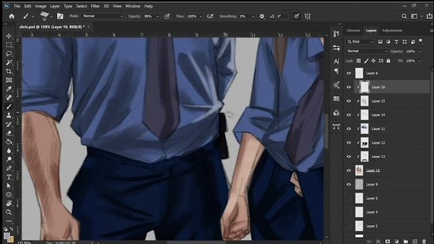Select the Blur tool
The height and width of the screenshot is (244, 434).
pyautogui.click(x=9, y=150)
